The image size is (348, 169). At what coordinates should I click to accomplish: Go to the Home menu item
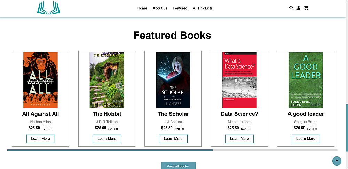click(x=142, y=8)
